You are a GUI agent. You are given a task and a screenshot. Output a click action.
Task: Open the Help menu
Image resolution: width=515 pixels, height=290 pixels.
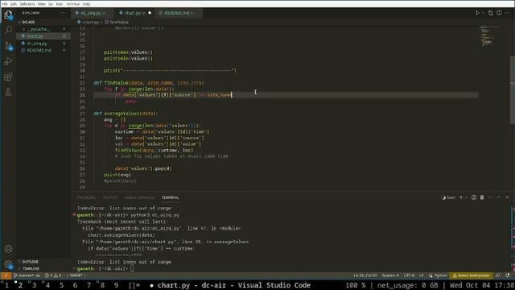point(86,4)
